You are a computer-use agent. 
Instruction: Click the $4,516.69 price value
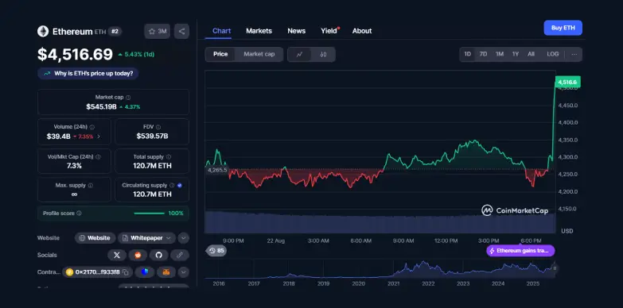(x=75, y=54)
